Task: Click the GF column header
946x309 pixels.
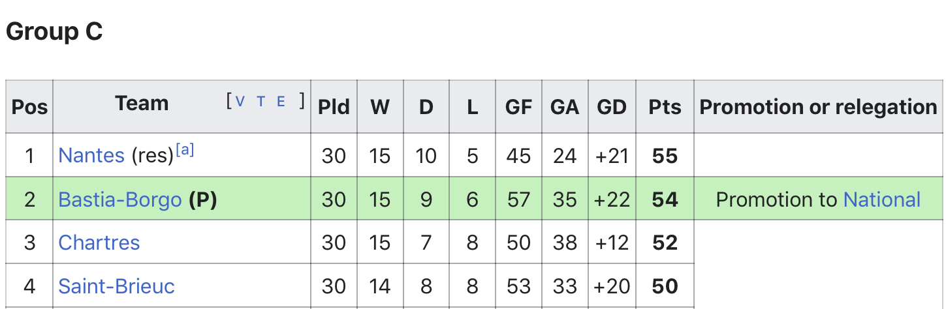Action: [519, 107]
